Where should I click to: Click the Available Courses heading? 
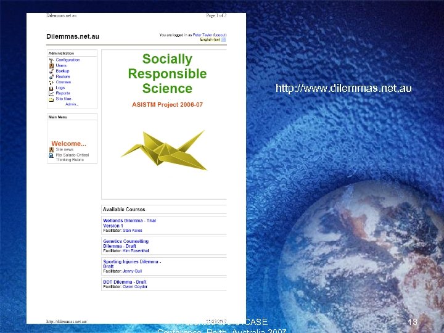click(x=124, y=209)
